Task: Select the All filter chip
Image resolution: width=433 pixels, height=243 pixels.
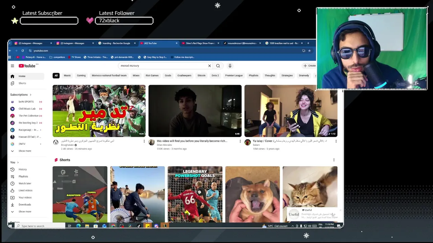Action: pyautogui.click(x=56, y=76)
